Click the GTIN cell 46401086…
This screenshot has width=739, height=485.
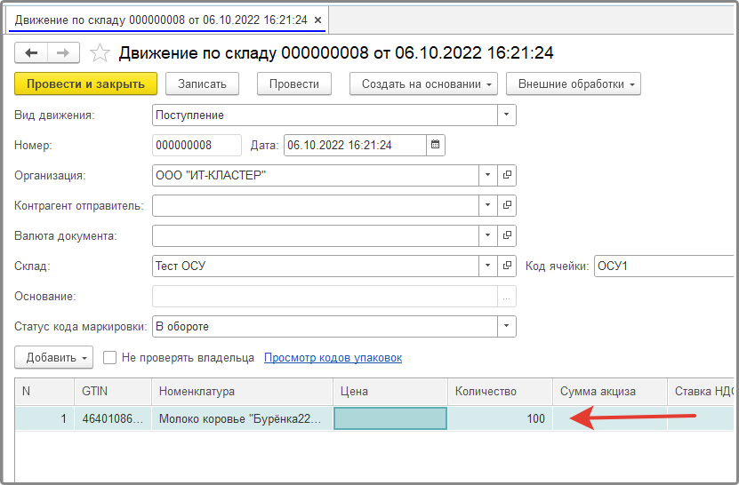pyautogui.click(x=113, y=418)
